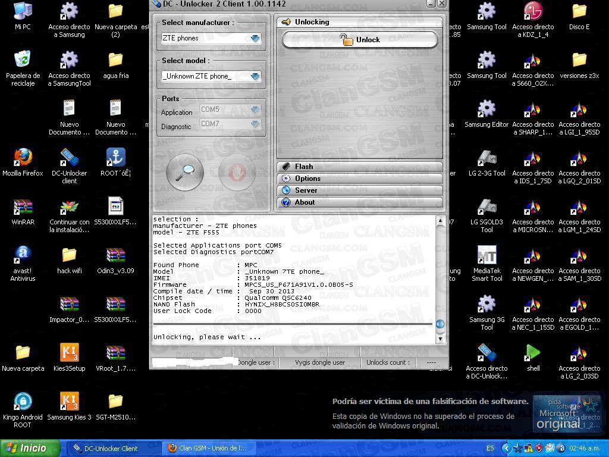Click the magnifier detect button in DC-Unlocker
Screen dimensions: 609x457
(185, 172)
